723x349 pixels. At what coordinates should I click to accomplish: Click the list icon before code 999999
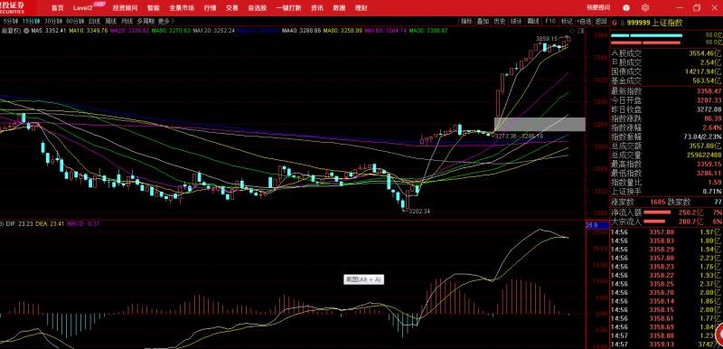[622, 23]
